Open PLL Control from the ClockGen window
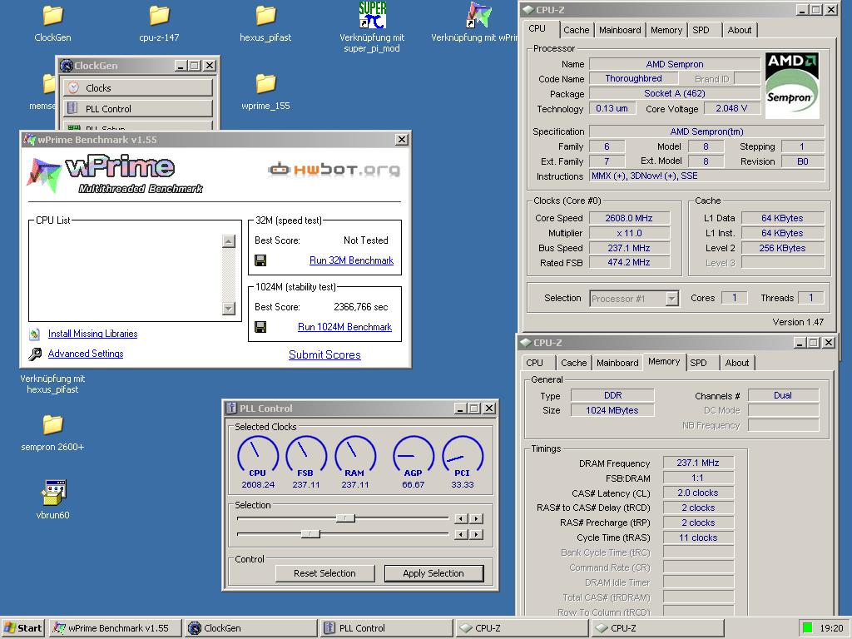The height and width of the screenshot is (639, 852). click(x=138, y=109)
